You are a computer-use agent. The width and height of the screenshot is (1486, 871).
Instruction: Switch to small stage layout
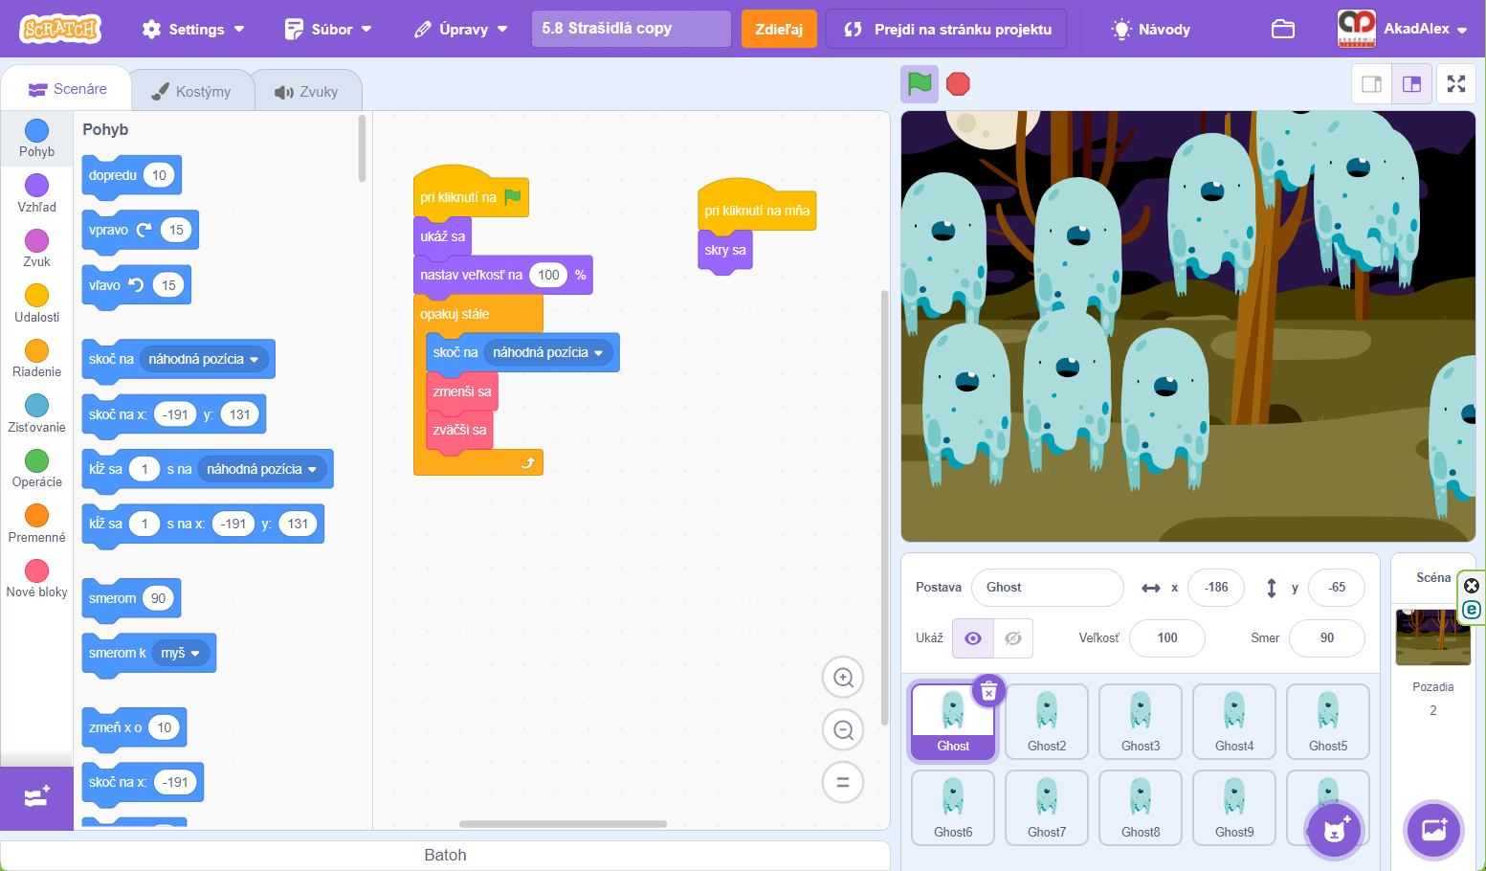pos(1371,84)
